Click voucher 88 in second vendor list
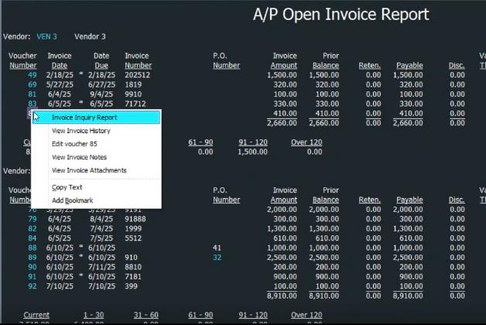This screenshot has width=486, height=325. pos(32,248)
